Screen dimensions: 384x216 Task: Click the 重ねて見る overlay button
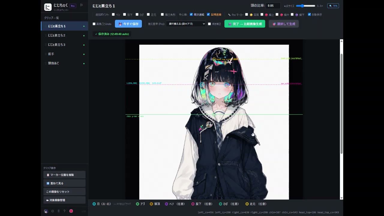[x=64, y=183]
